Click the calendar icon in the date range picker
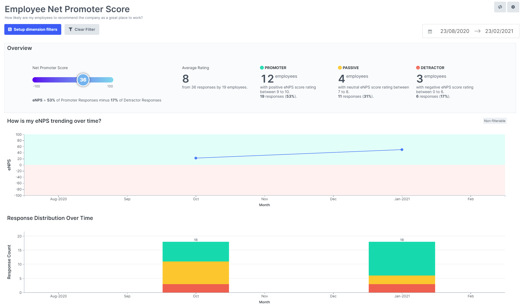The width and height of the screenshot is (522, 306). [430, 31]
